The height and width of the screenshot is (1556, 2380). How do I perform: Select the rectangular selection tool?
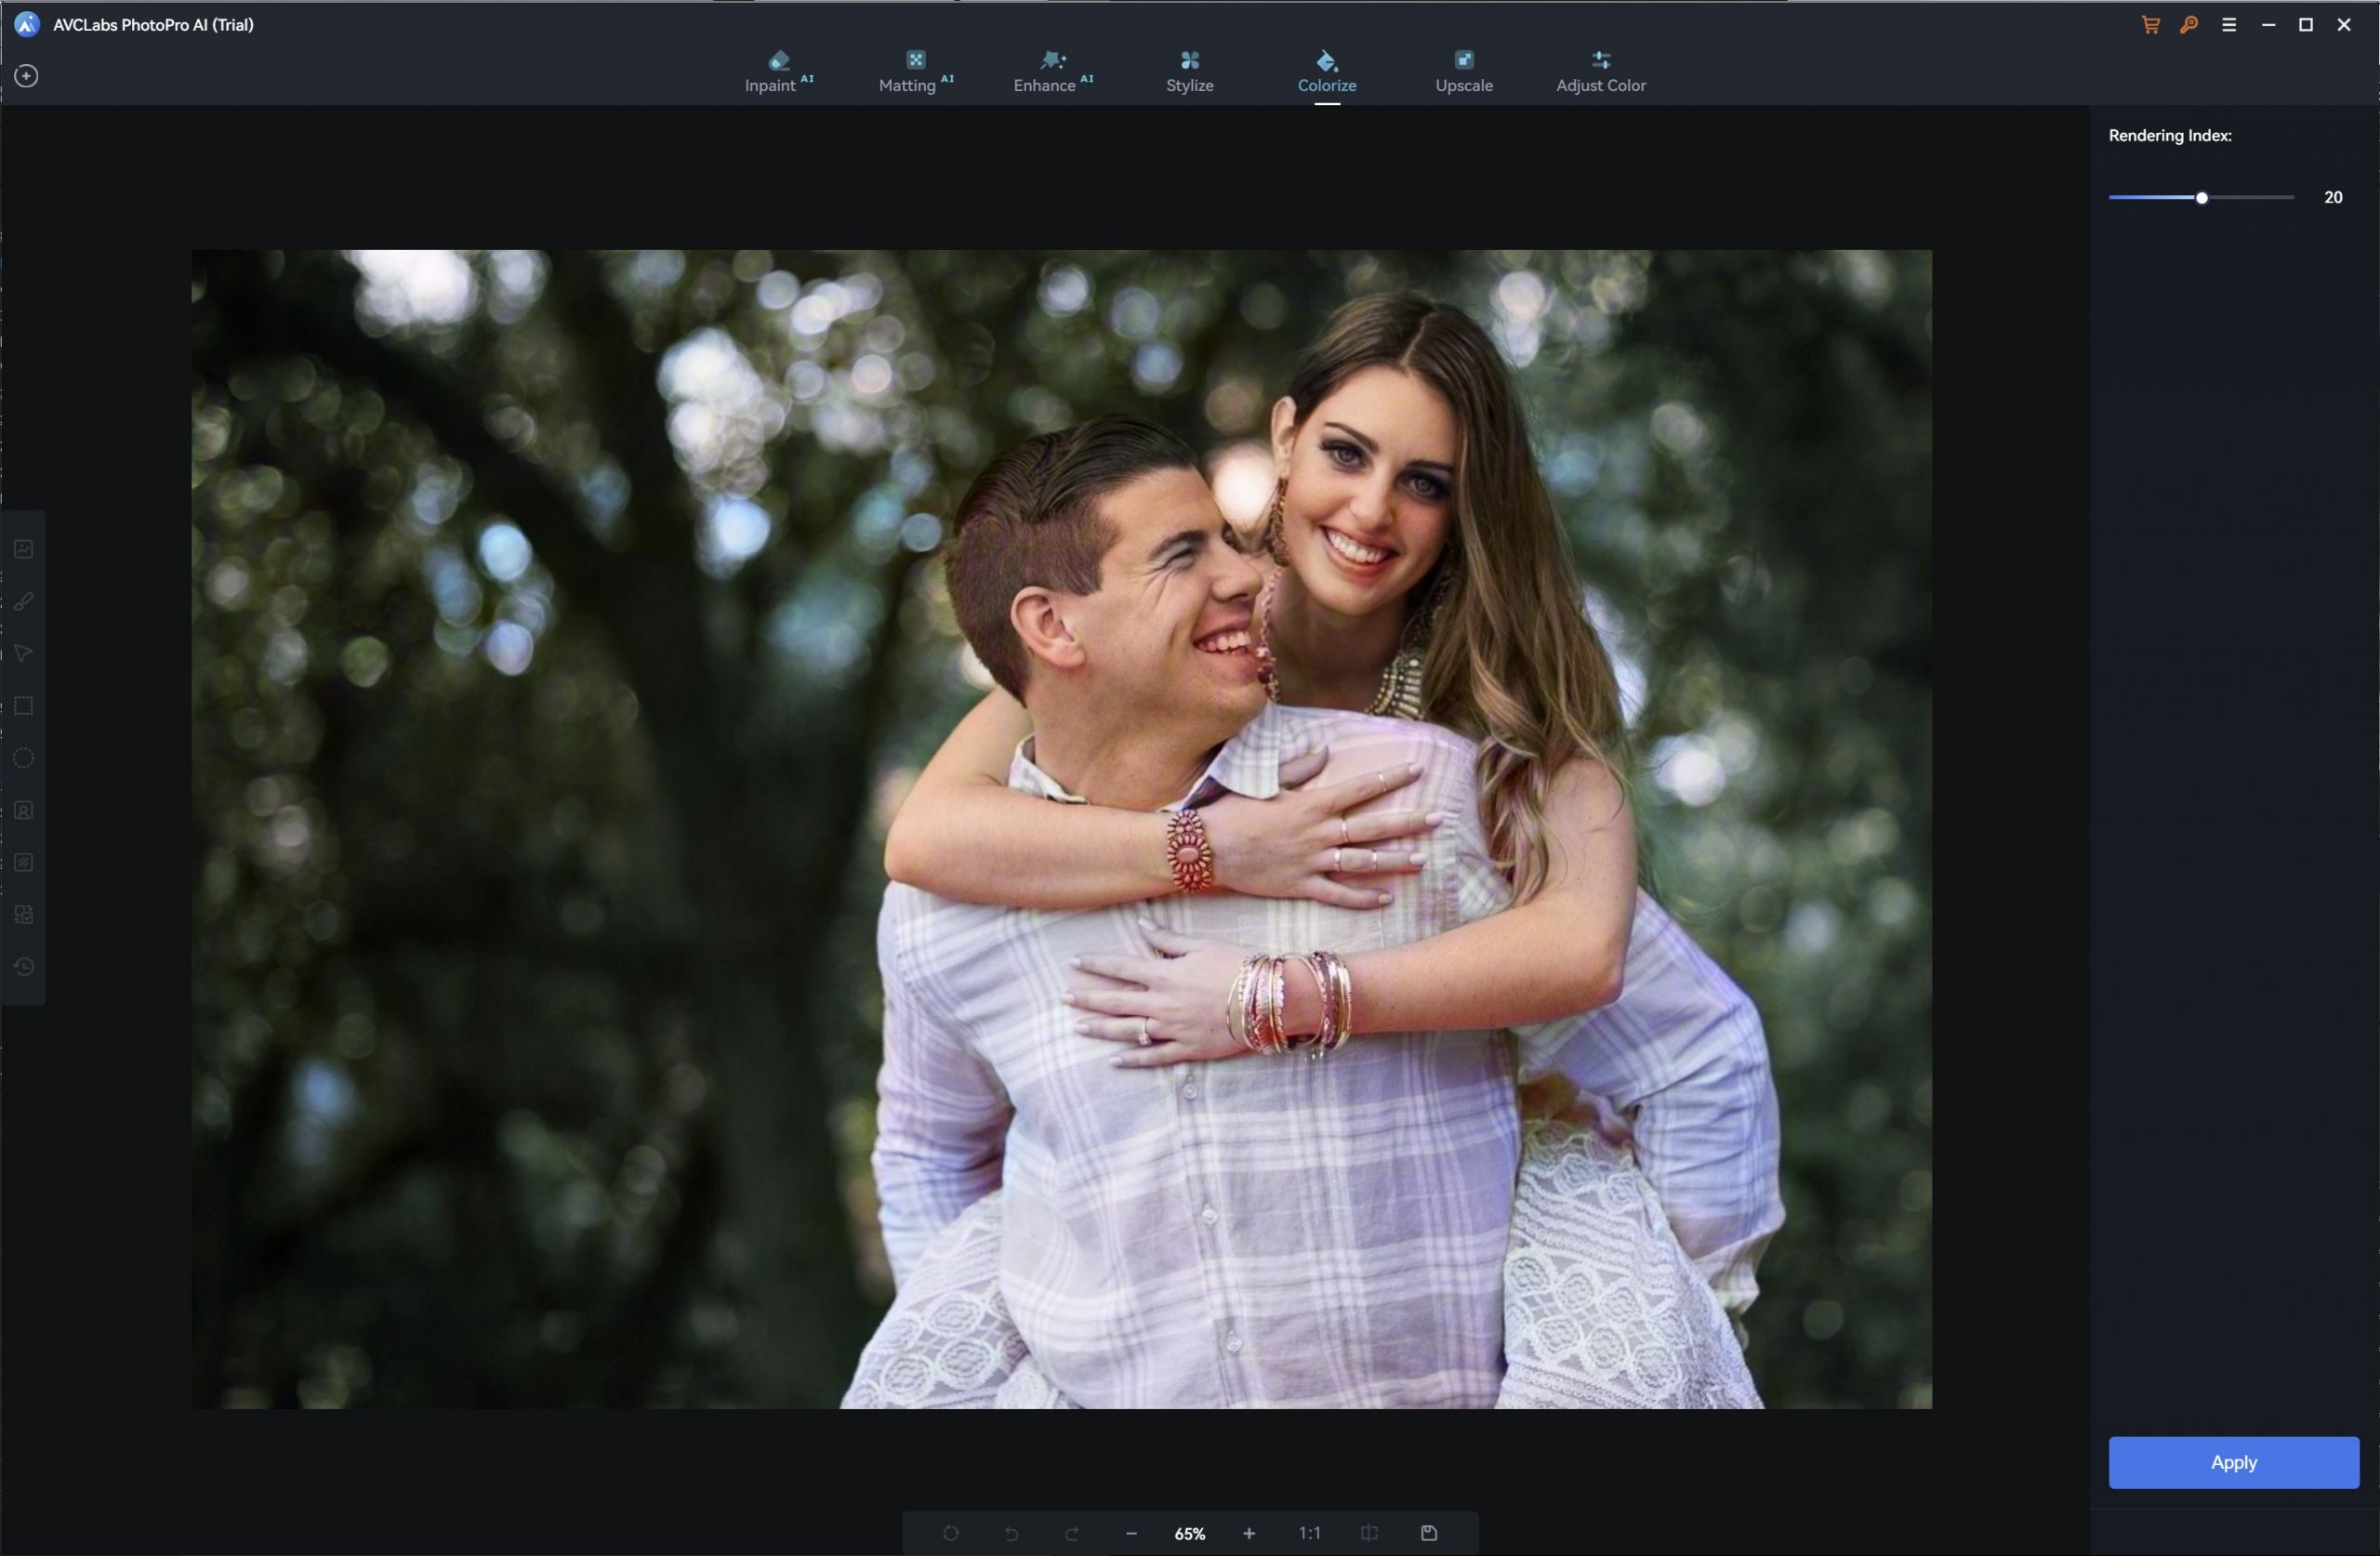24,706
